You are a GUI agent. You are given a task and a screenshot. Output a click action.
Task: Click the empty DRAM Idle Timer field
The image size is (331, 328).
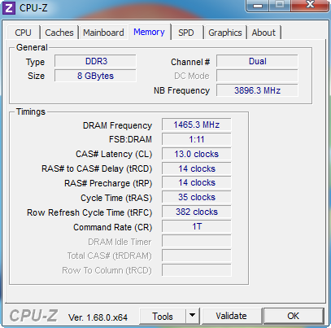(x=197, y=241)
